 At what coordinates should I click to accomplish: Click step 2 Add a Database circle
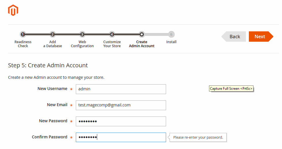[52, 35]
